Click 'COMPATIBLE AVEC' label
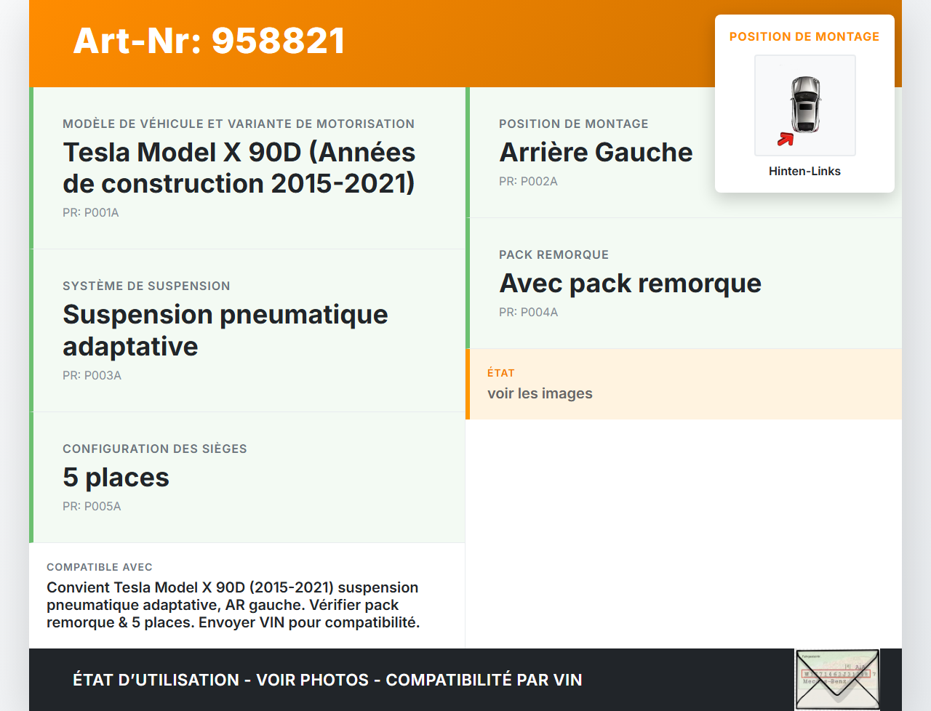The height and width of the screenshot is (711, 931). (100, 567)
